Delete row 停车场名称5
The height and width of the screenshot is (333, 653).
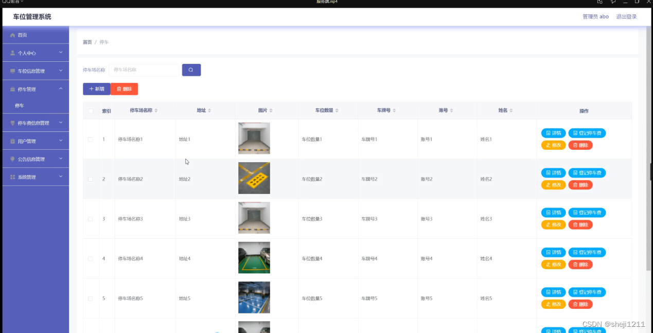click(580, 304)
